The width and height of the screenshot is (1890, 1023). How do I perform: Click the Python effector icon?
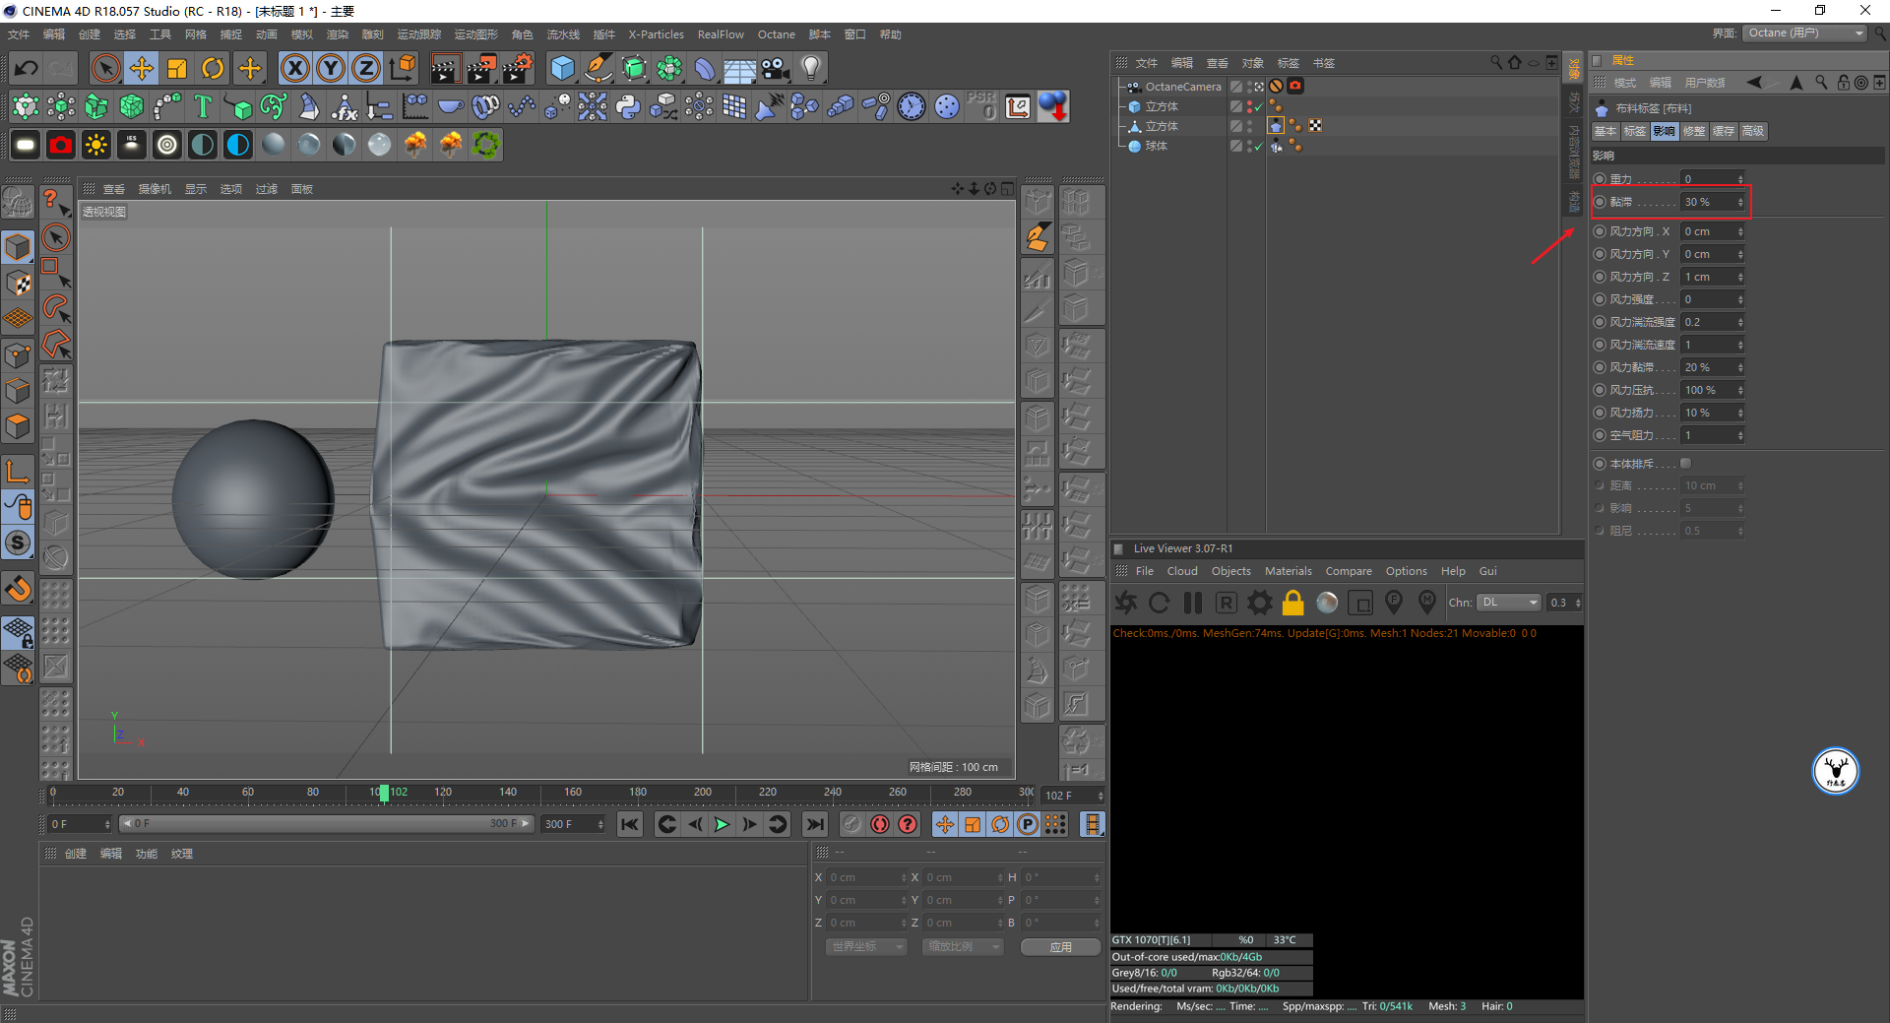(628, 106)
